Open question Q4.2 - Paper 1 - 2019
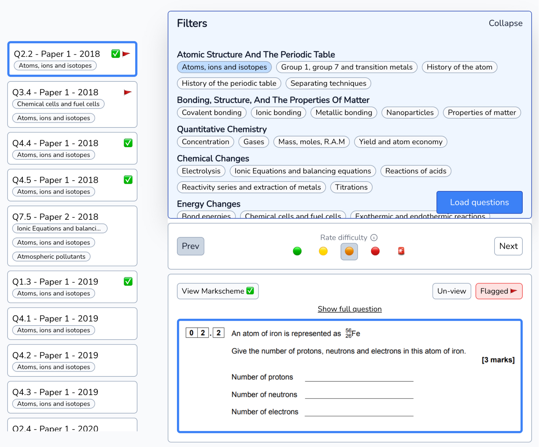The height and width of the screenshot is (447, 539). point(72,361)
